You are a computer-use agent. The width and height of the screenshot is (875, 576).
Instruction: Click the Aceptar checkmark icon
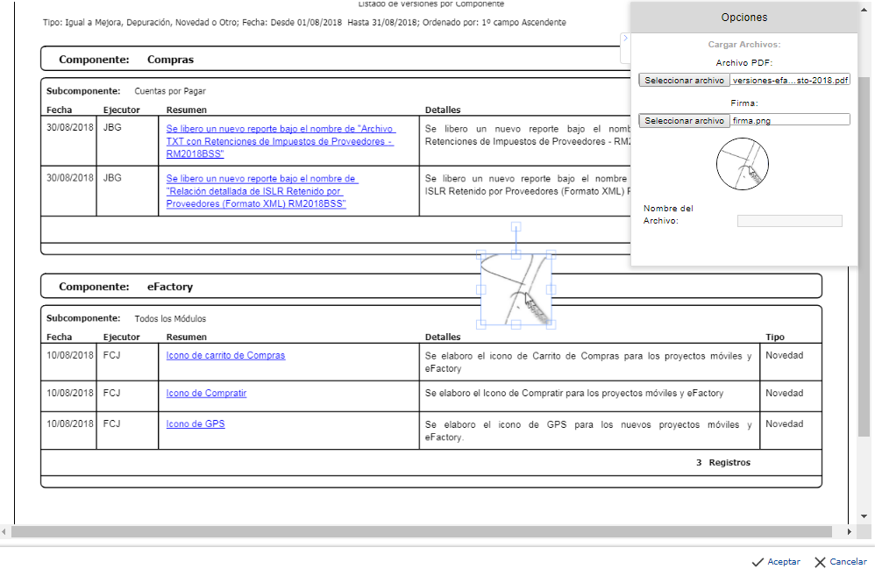point(758,562)
